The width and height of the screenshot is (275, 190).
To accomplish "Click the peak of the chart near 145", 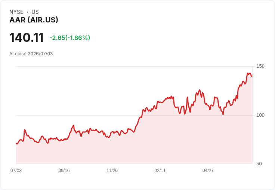I will [x=248, y=73].
